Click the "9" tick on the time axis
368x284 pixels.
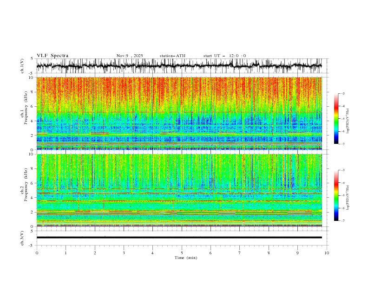tap(297, 253)
